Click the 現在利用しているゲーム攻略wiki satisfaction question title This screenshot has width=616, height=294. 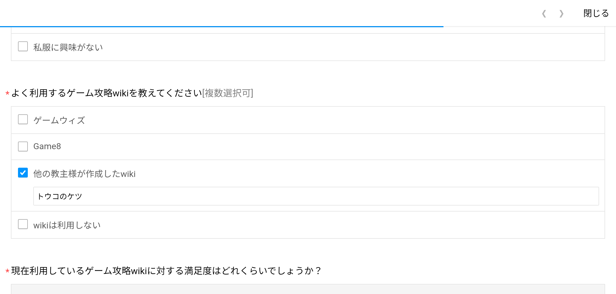click(166, 271)
